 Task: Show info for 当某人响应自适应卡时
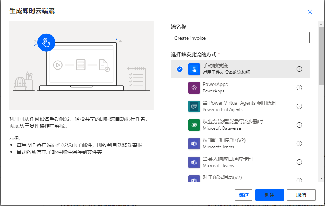point(299,162)
